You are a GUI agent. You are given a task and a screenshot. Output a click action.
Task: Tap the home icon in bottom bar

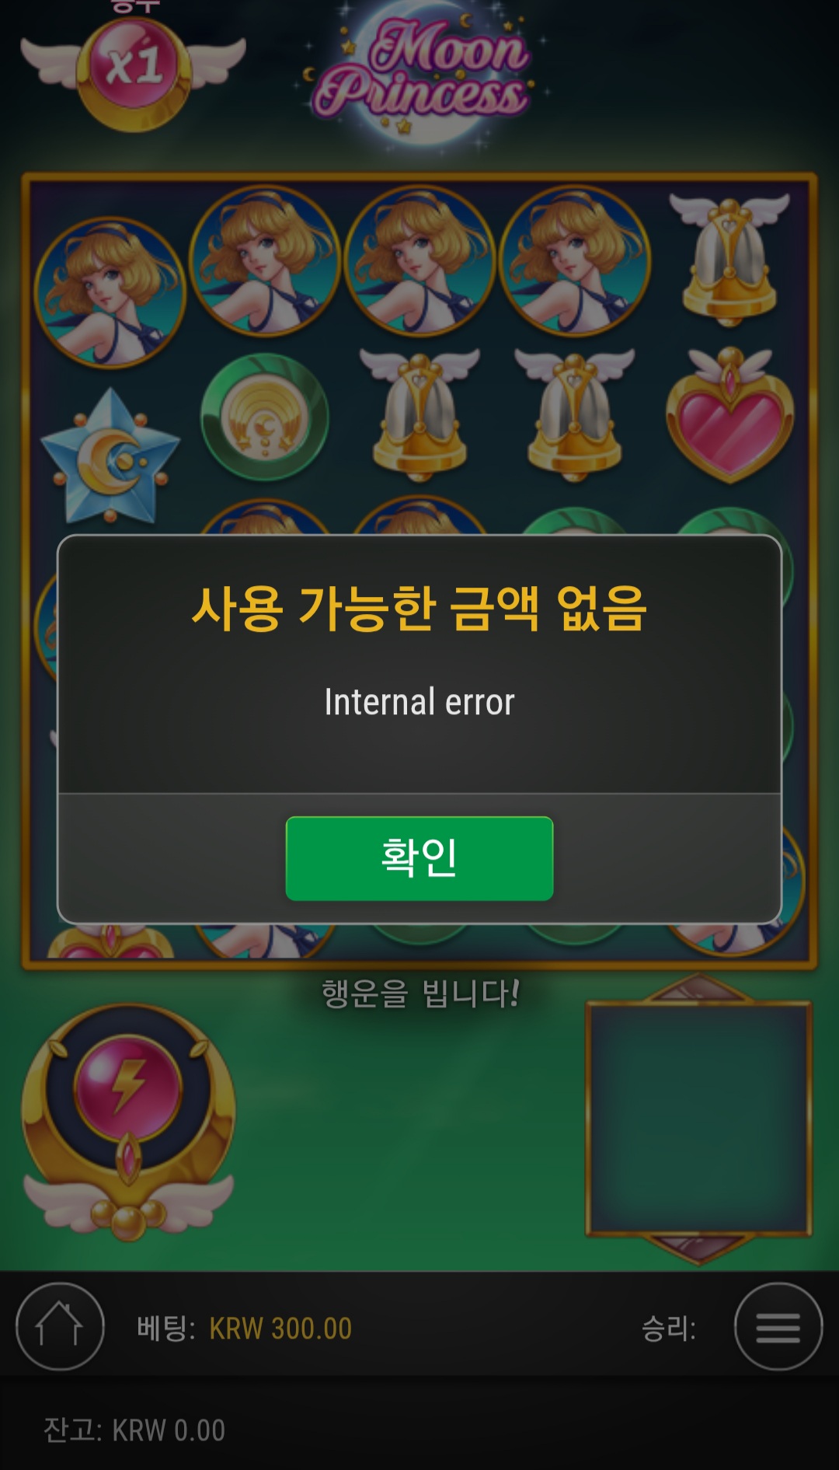pyautogui.click(x=60, y=1327)
